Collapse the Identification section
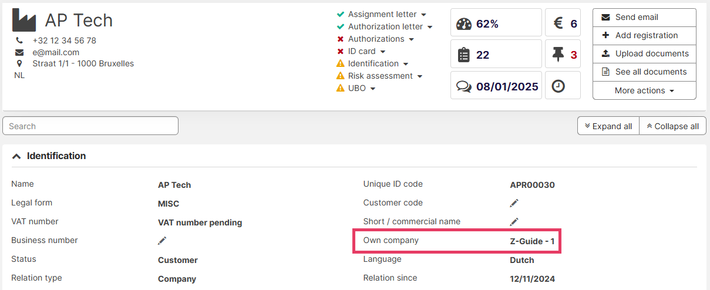 [x=16, y=156]
